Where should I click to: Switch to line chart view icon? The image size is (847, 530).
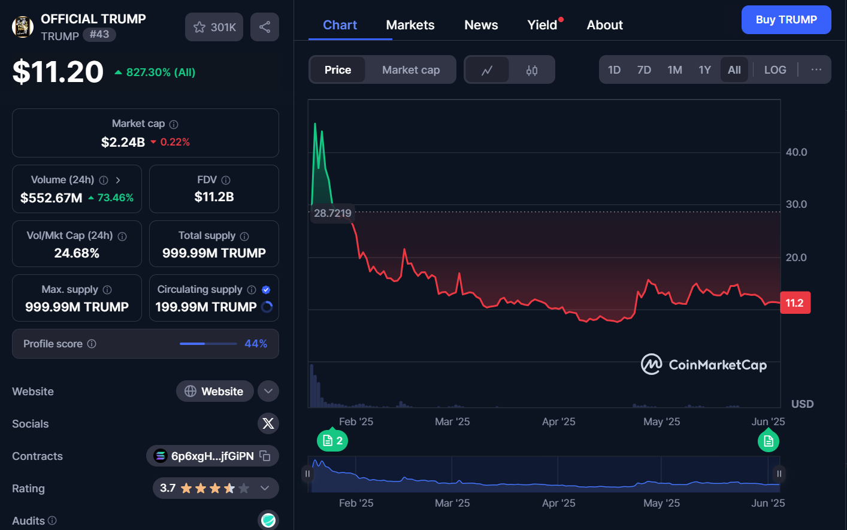487,70
